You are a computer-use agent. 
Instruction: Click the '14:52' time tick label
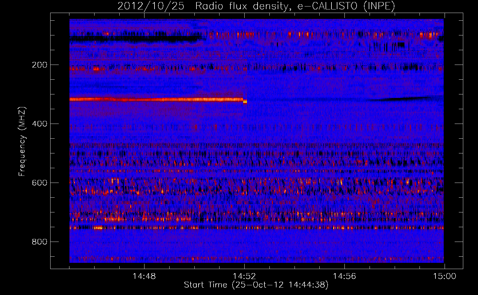pyautogui.click(x=244, y=276)
